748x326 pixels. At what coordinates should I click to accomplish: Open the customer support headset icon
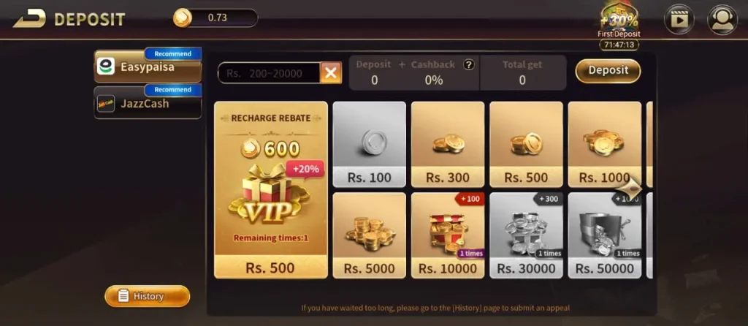[722, 19]
